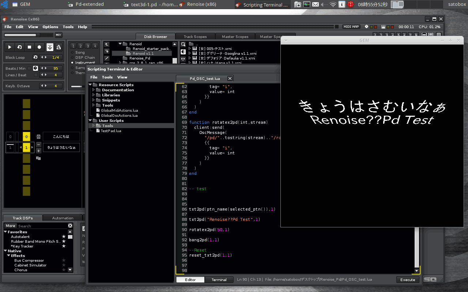Click the plus button in the pattern sequencer

coord(38,150)
